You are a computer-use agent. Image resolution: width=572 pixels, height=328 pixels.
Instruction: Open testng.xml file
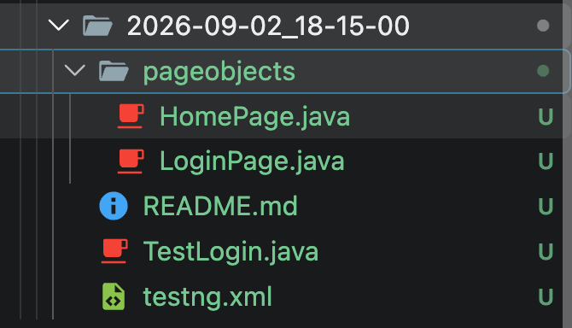[207, 296]
